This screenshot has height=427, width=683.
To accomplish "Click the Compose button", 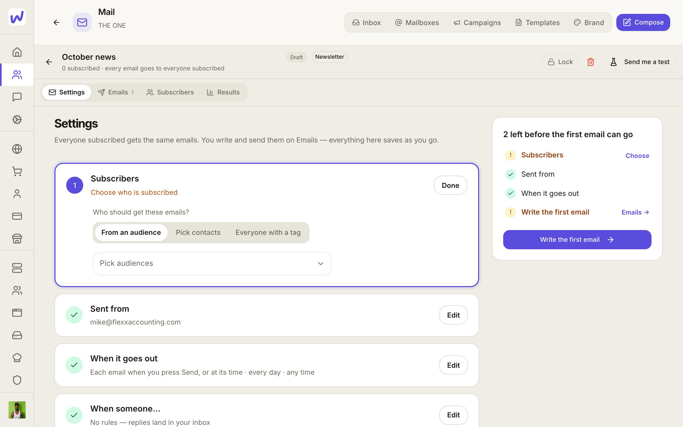I will click(x=643, y=22).
